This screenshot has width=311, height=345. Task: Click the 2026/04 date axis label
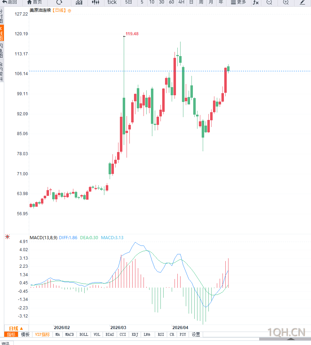coord(180,328)
